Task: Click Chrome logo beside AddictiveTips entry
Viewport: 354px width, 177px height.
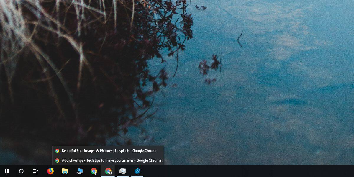Action: 57,160
